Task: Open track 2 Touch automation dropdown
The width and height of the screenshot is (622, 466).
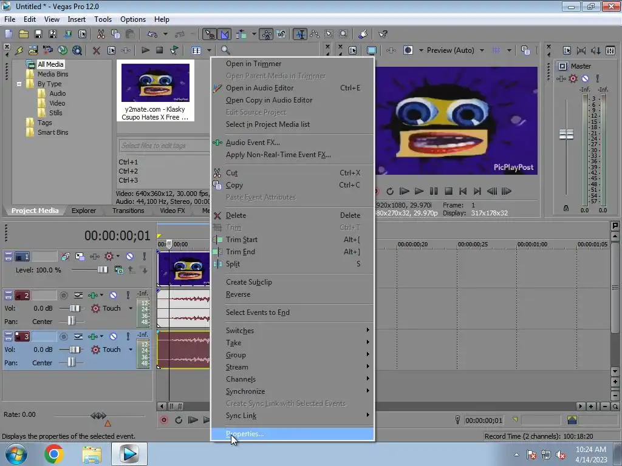Action: 131,308
